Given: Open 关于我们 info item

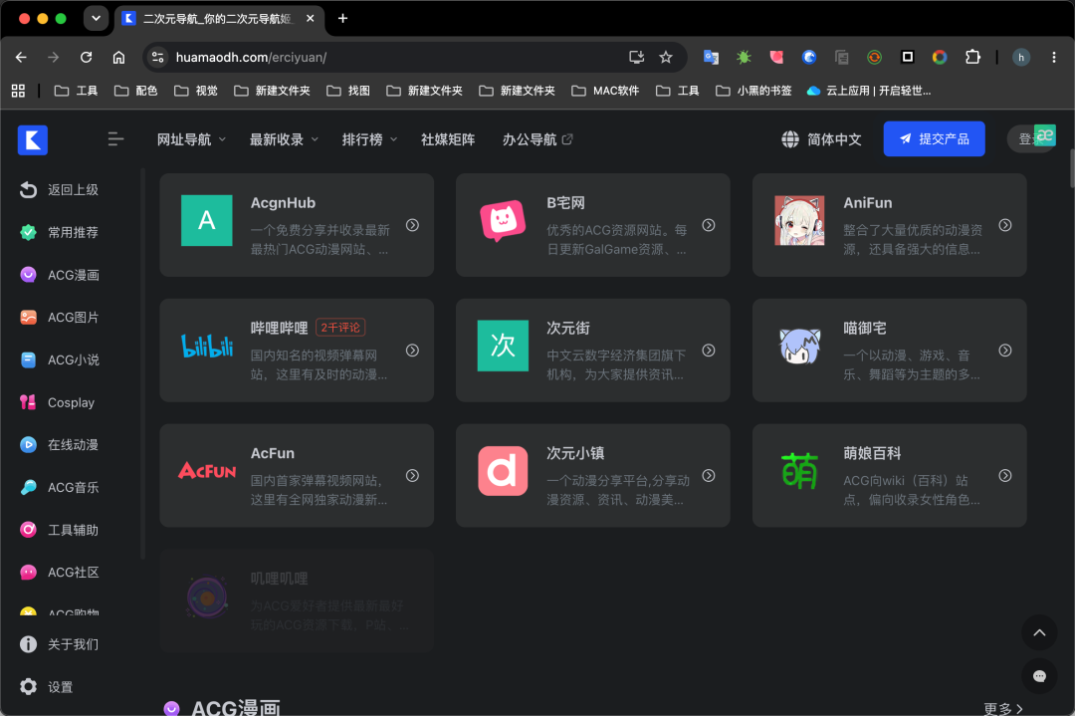Looking at the screenshot, I should 61,644.
